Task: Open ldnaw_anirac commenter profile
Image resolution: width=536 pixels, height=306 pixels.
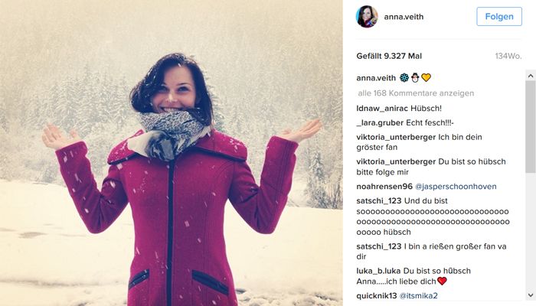Action: 382,109
